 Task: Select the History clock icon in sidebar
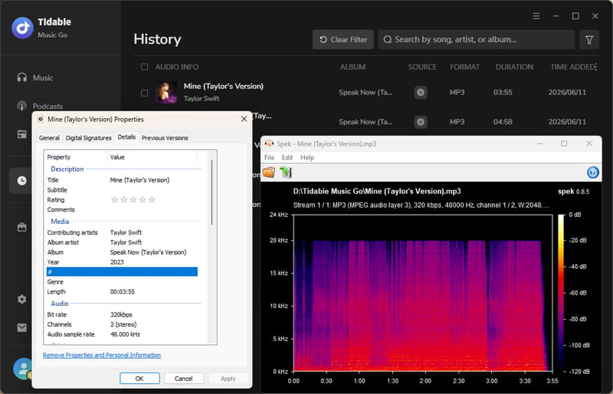(x=22, y=180)
